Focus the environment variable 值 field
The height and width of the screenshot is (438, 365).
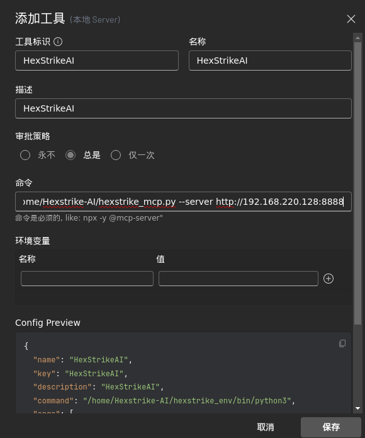(239, 279)
